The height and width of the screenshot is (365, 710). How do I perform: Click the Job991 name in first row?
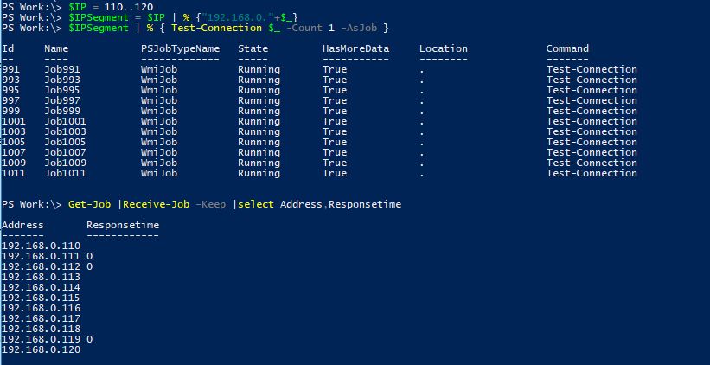pos(62,69)
